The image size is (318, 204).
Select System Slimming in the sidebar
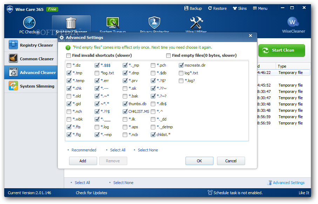point(31,86)
